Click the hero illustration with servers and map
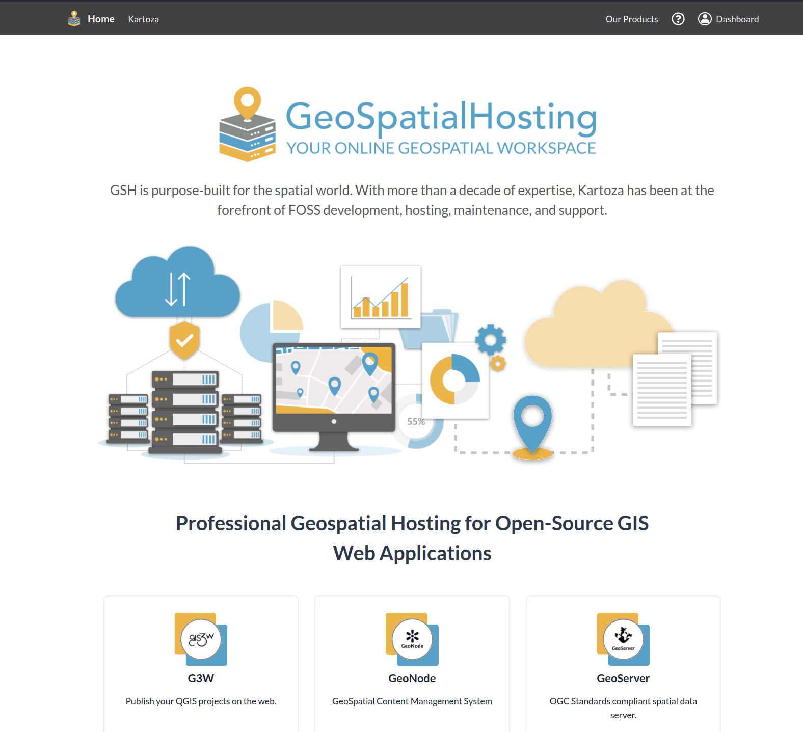Screen dimensions: 803x732 click(408, 355)
